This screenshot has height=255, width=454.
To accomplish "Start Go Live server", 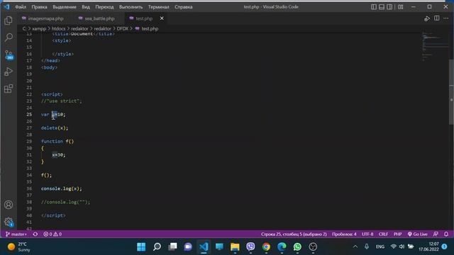I will [418, 234].
